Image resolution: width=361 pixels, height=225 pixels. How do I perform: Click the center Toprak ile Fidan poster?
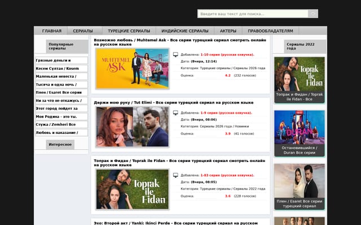pos(133,189)
